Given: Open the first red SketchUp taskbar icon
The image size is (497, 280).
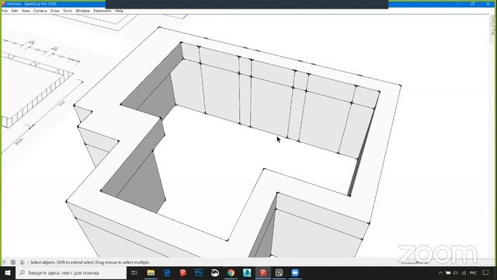Looking at the screenshot, I should pos(183,273).
